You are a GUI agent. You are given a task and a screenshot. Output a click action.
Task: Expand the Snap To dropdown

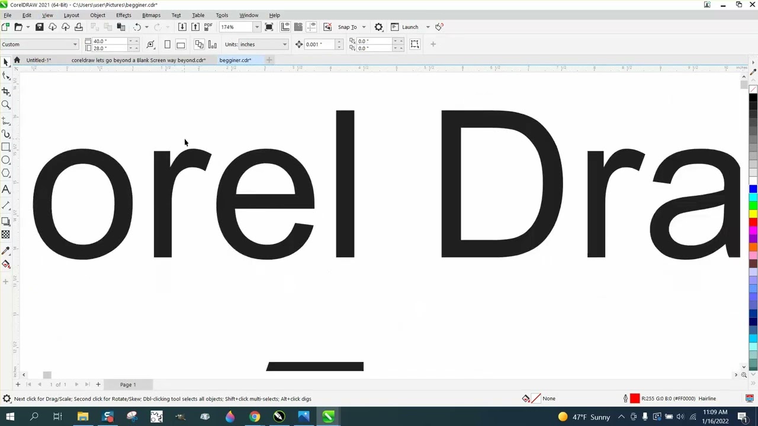(364, 27)
